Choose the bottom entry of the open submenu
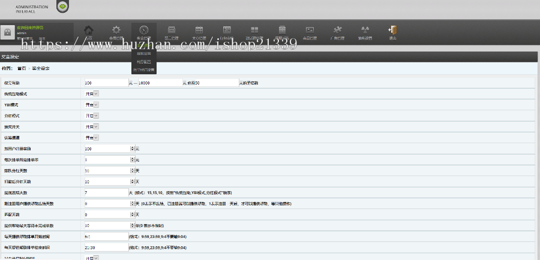 143,70
